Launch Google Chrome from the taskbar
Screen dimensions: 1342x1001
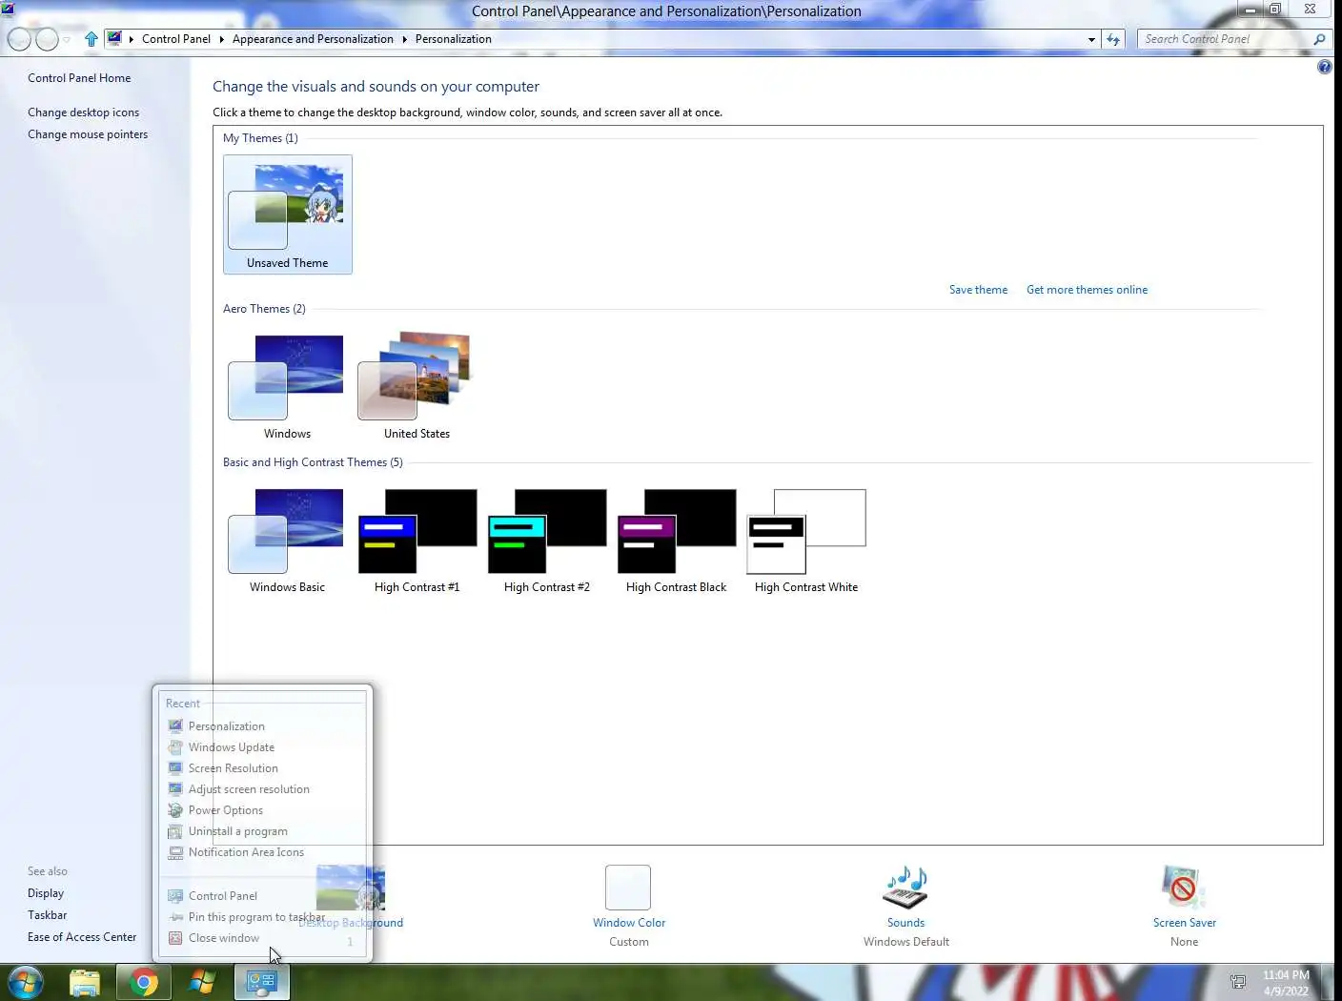tap(143, 982)
